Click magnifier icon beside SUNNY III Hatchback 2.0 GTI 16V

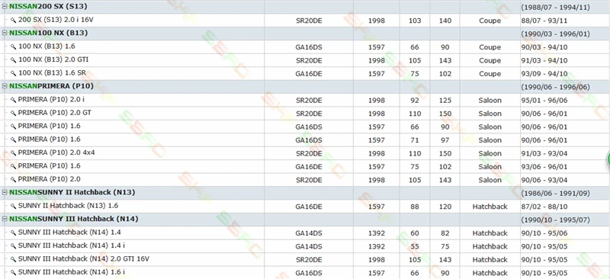pos(13,259)
